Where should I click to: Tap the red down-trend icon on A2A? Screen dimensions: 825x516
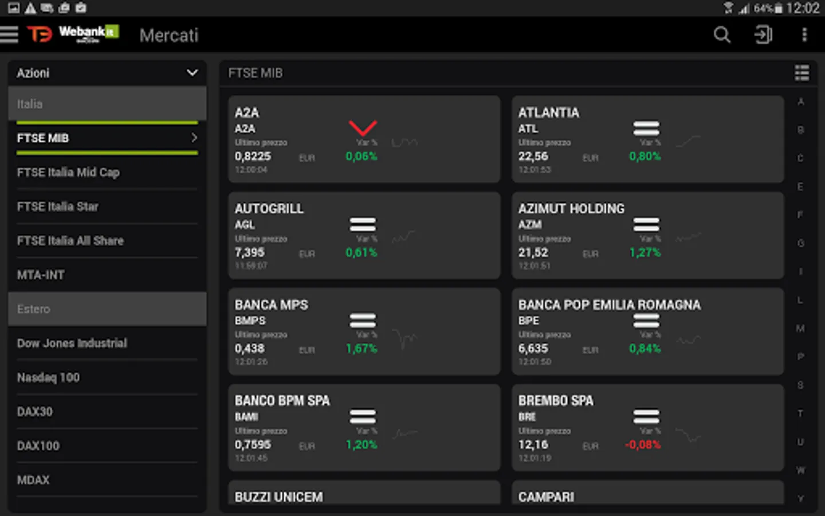click(x=363, y=128)
